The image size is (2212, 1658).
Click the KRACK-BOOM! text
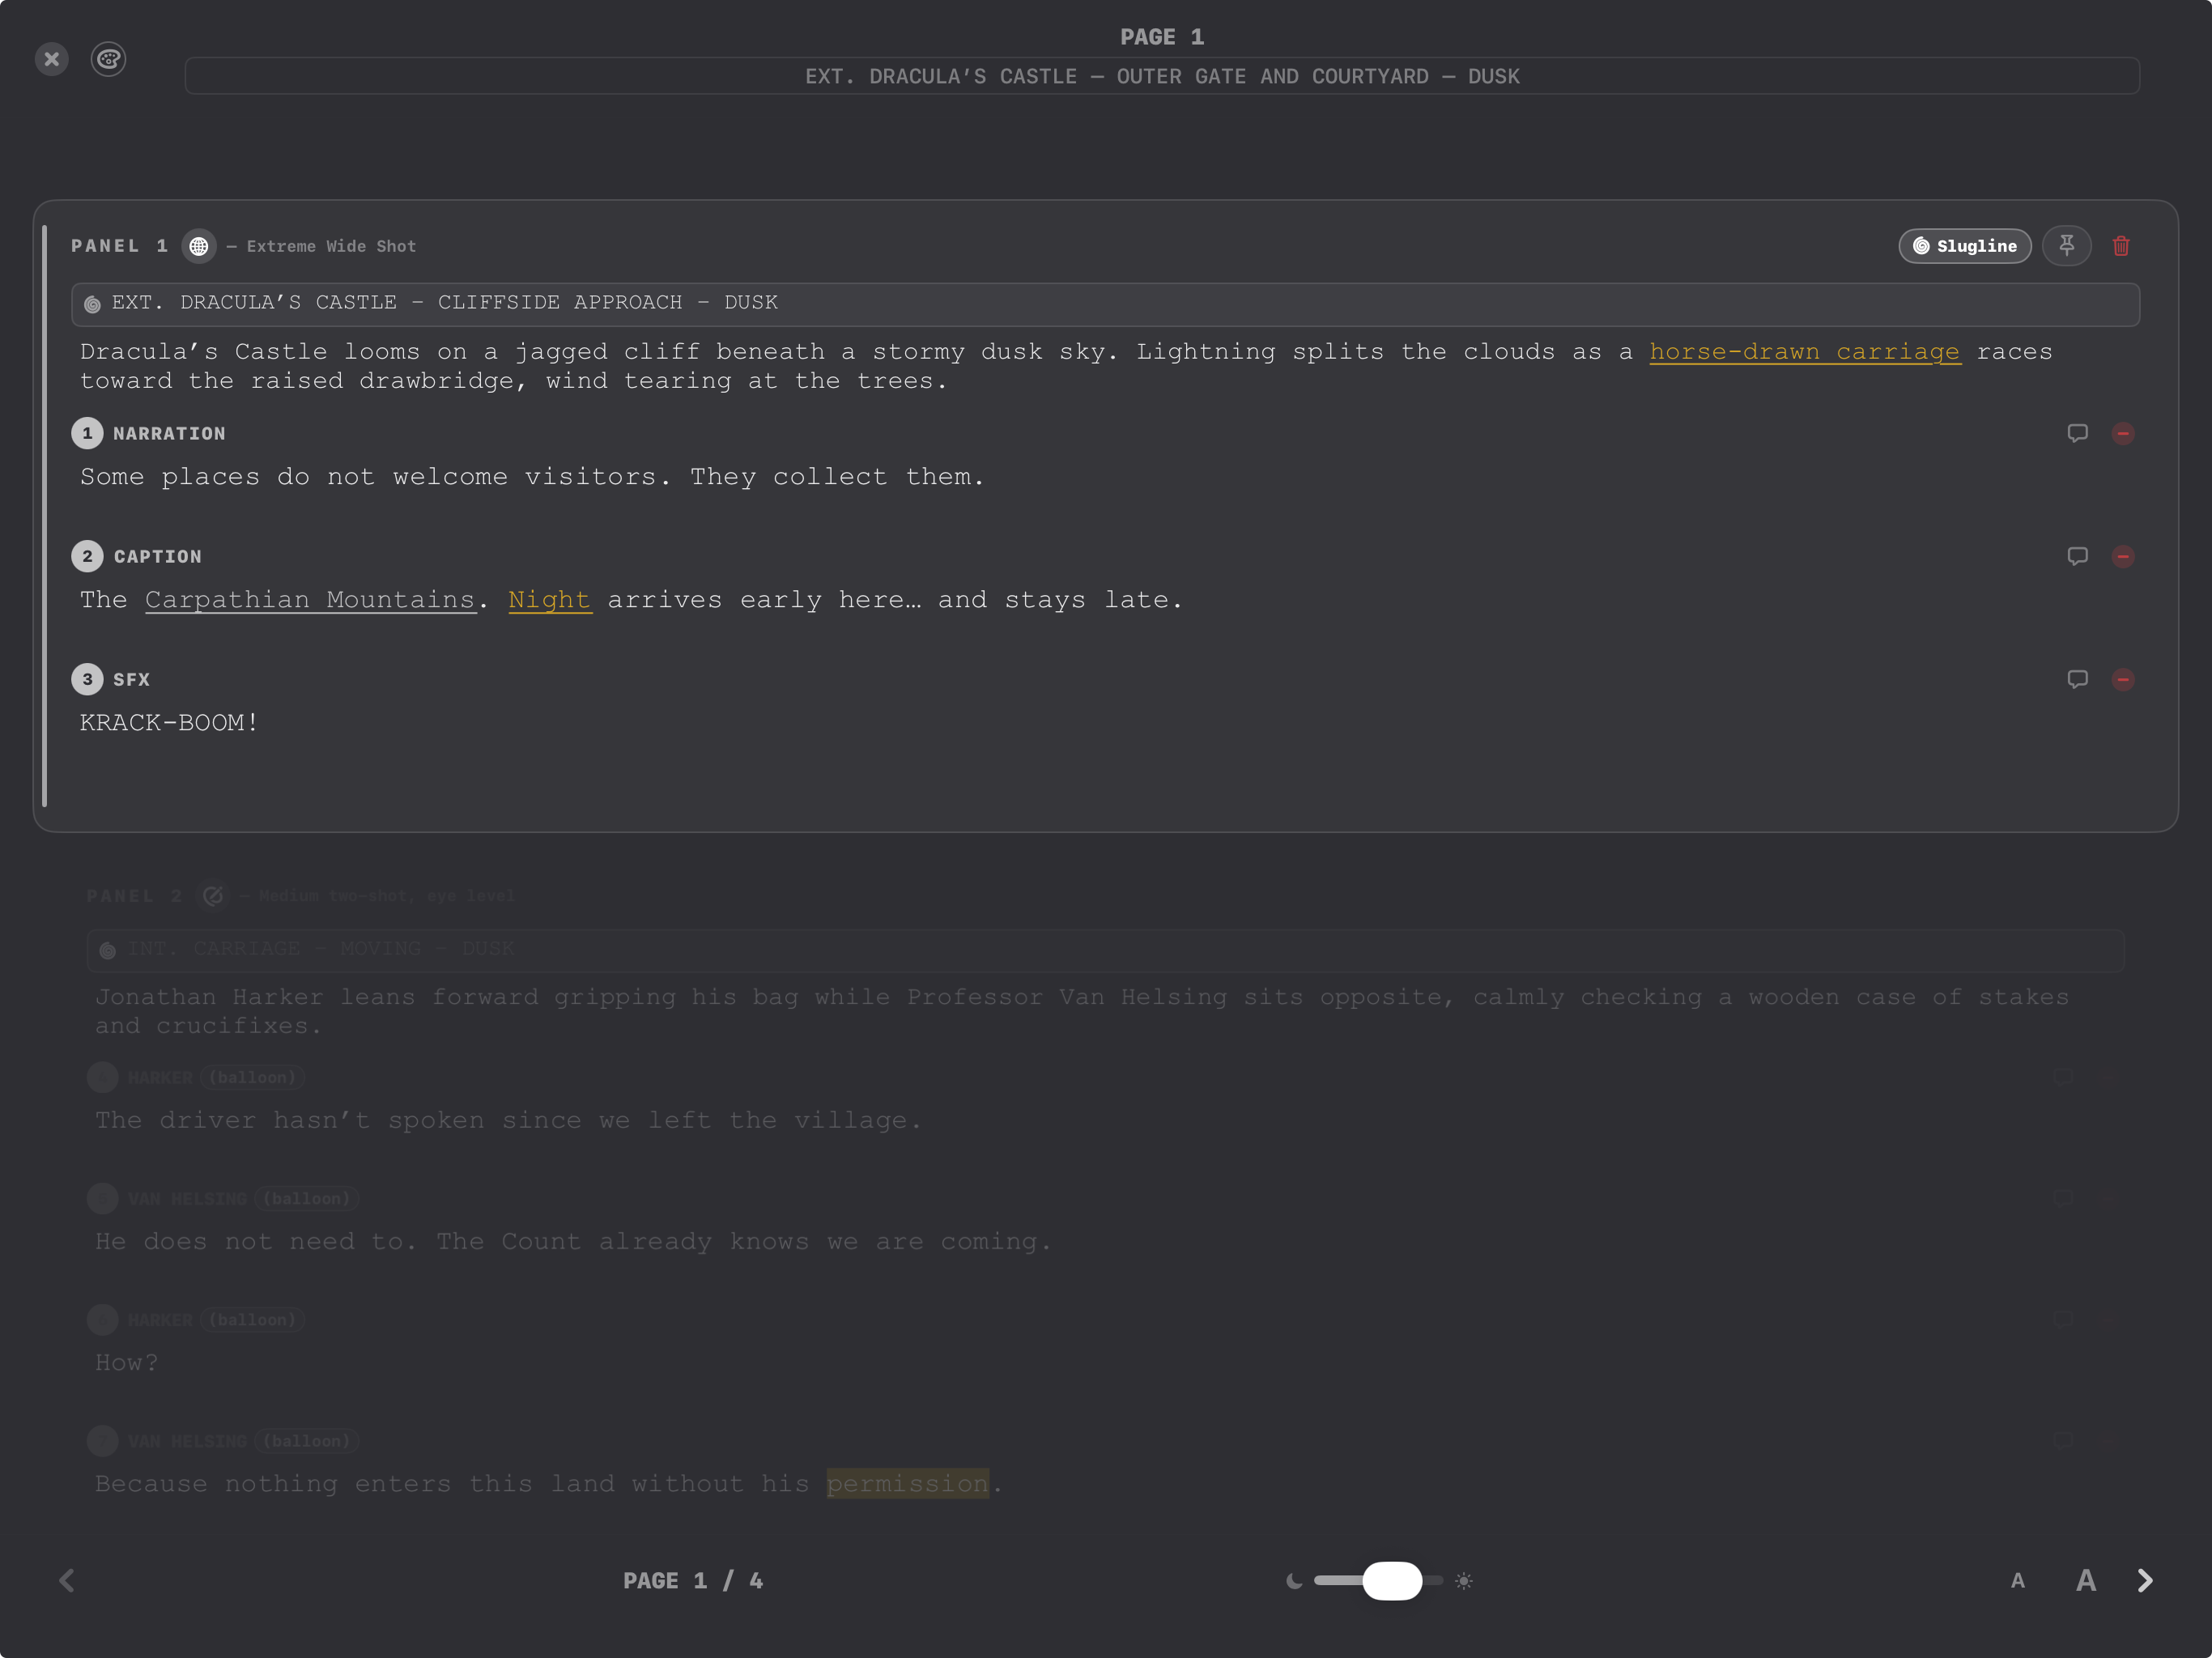pyautogui.click(x=169, y=723)
